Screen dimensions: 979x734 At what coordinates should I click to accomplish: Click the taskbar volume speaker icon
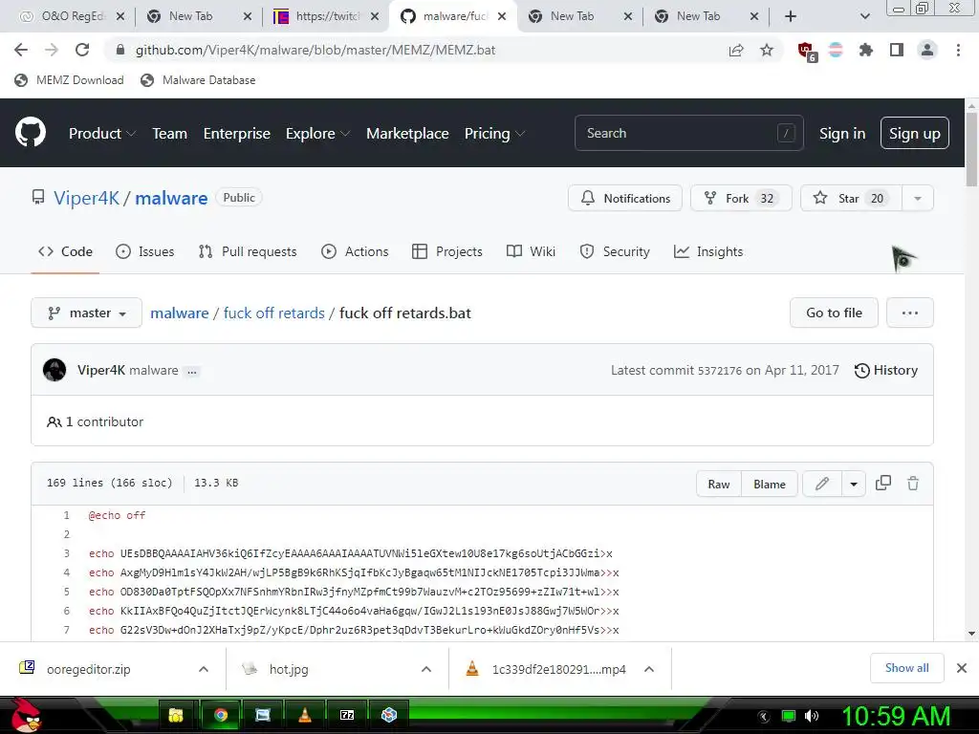(x=812, y=716)
